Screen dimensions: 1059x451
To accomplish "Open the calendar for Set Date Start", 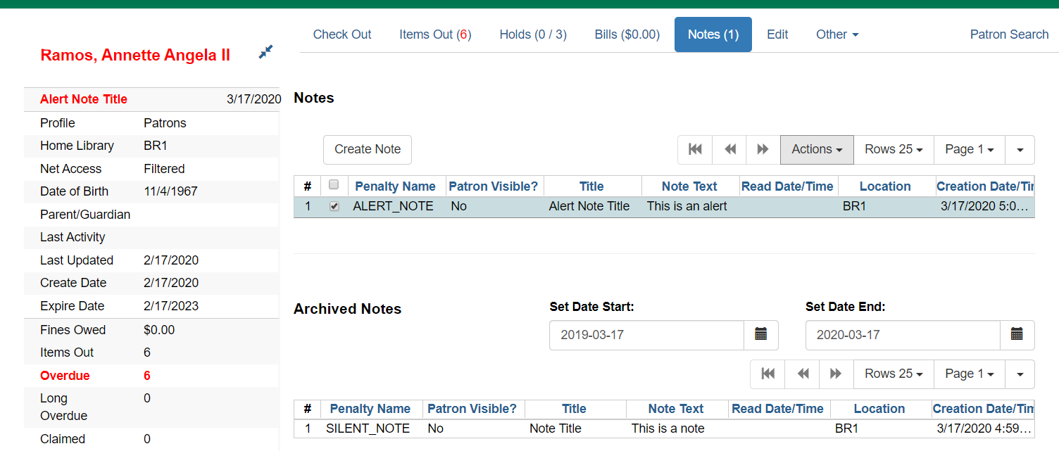I will (x=761, y=335).
